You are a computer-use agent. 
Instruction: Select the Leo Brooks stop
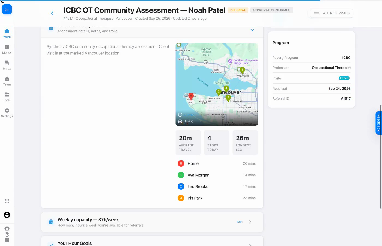click(x=217, y=186)
